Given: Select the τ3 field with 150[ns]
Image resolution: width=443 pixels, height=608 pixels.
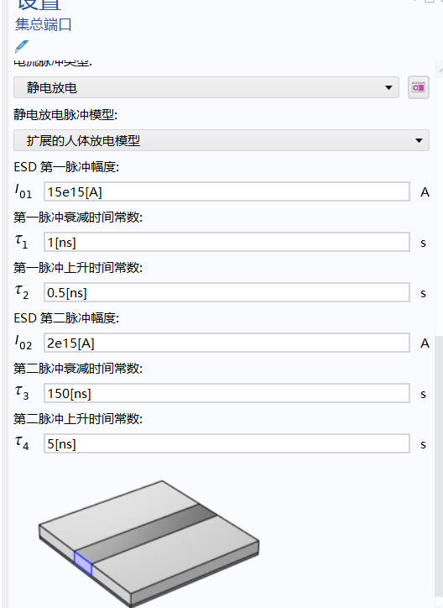Looking at the screenshot, I should [x=227, y=393].
